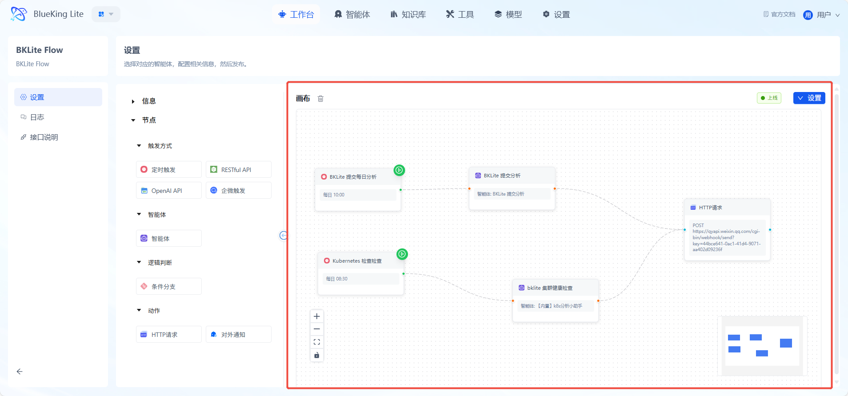Collapse the 节点 section
The height and width of the screenshot is (396, 848).
coord(133,120)
